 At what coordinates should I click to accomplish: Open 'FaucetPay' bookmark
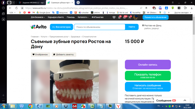click(135, 12)
